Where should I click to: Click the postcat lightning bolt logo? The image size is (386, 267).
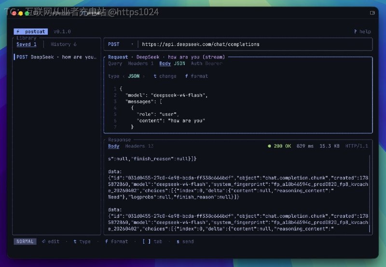(18, 31)
